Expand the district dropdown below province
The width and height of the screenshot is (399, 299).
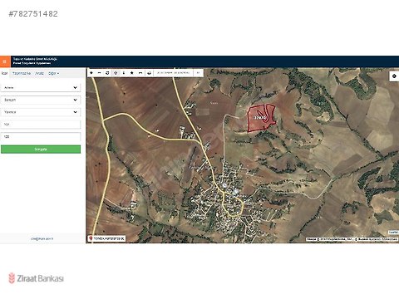point(41,100)
